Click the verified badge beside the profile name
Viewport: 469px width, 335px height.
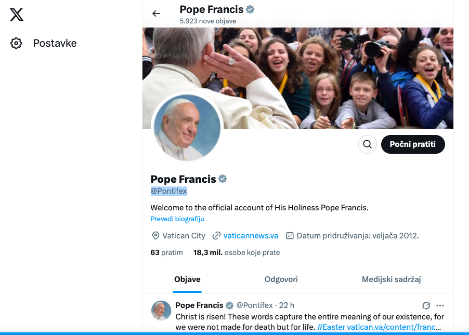click(223, 179)
